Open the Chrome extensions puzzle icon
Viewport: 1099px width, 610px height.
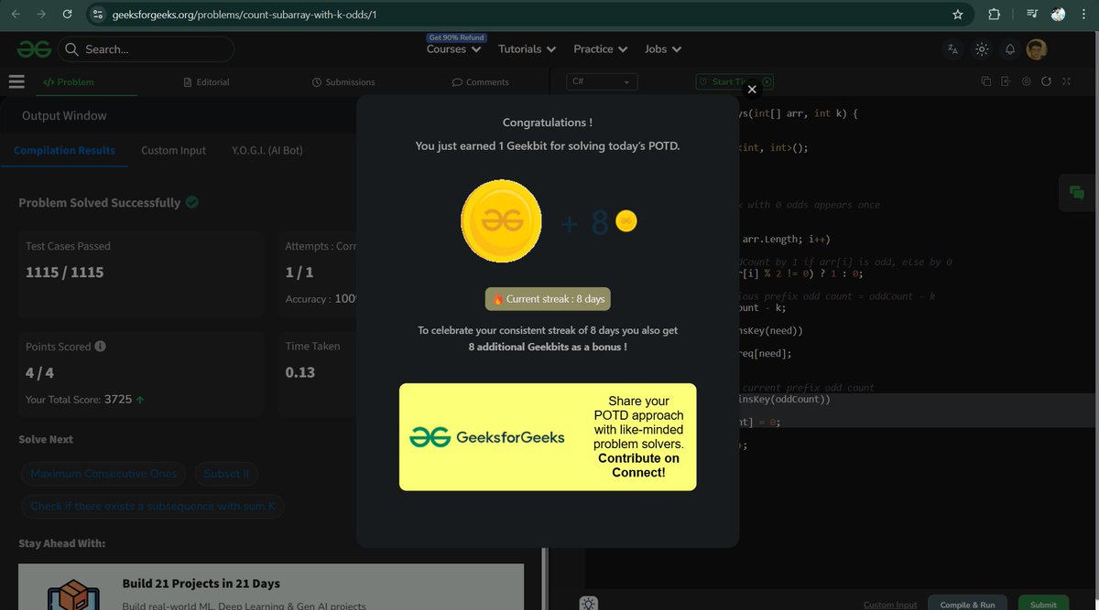point(995,15)
